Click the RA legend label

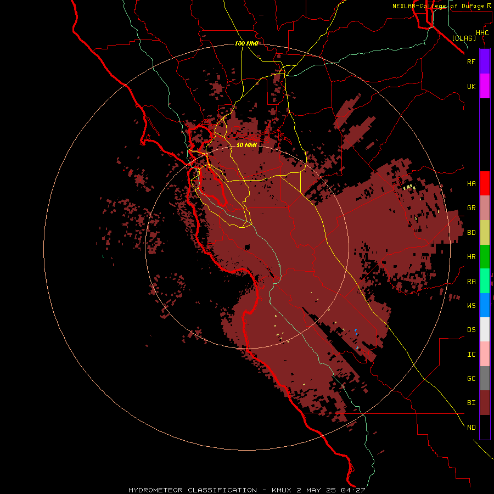point(471,282)
